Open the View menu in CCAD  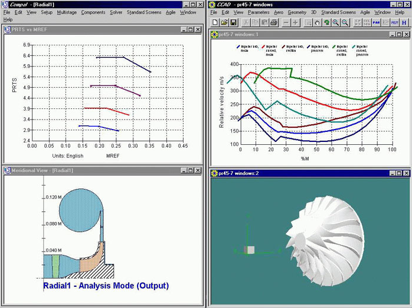coord(238,12)
